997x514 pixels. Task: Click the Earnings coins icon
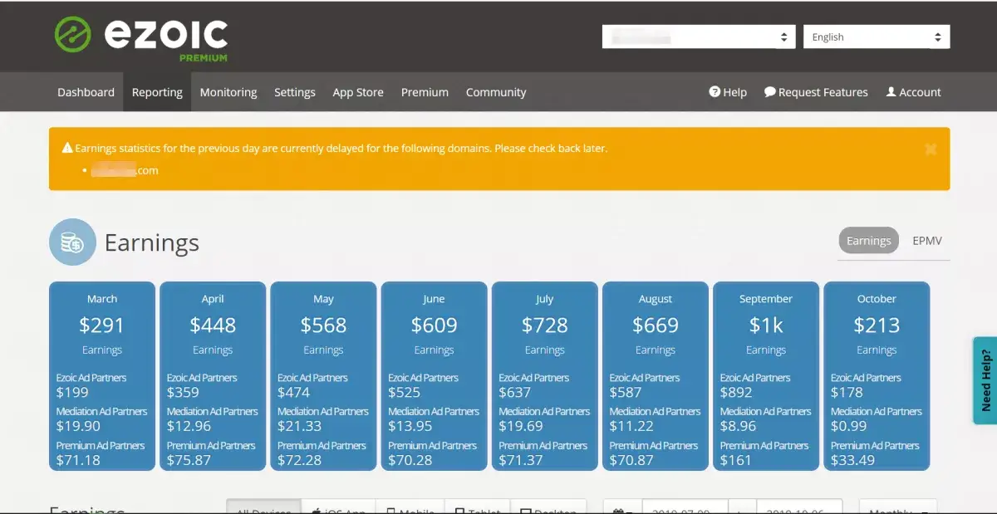[72, 242]
